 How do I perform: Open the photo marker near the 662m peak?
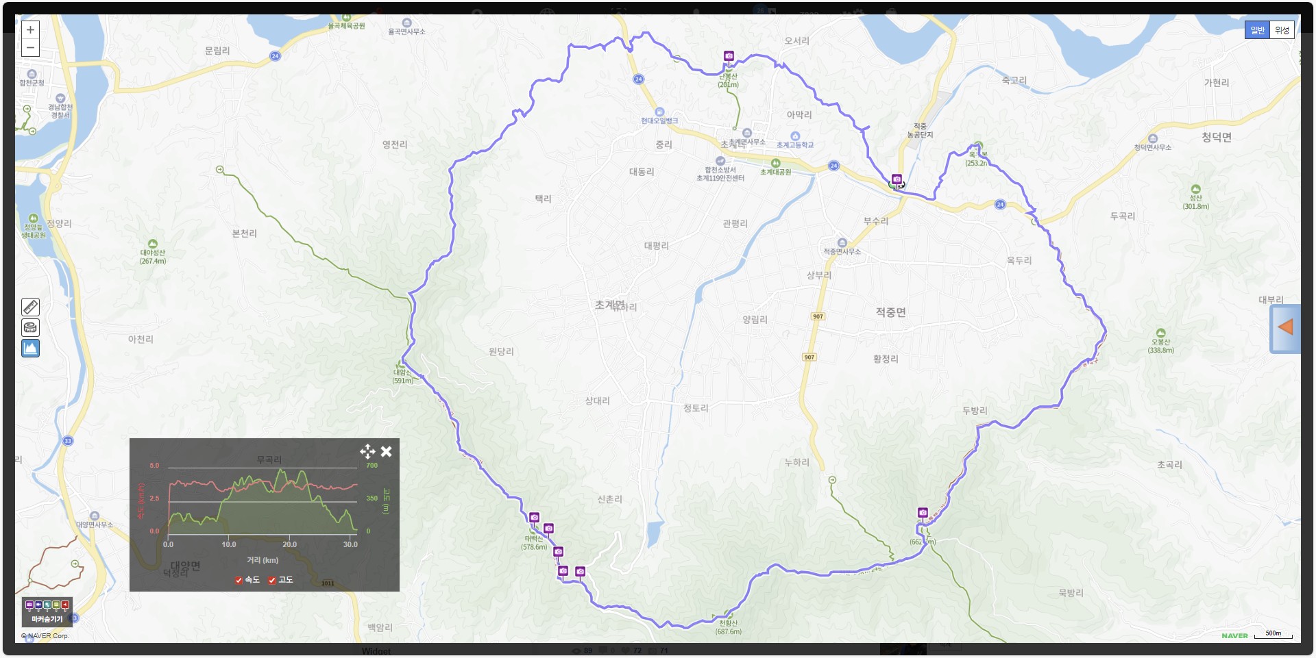pyautogui.click(x=923, y=513)
